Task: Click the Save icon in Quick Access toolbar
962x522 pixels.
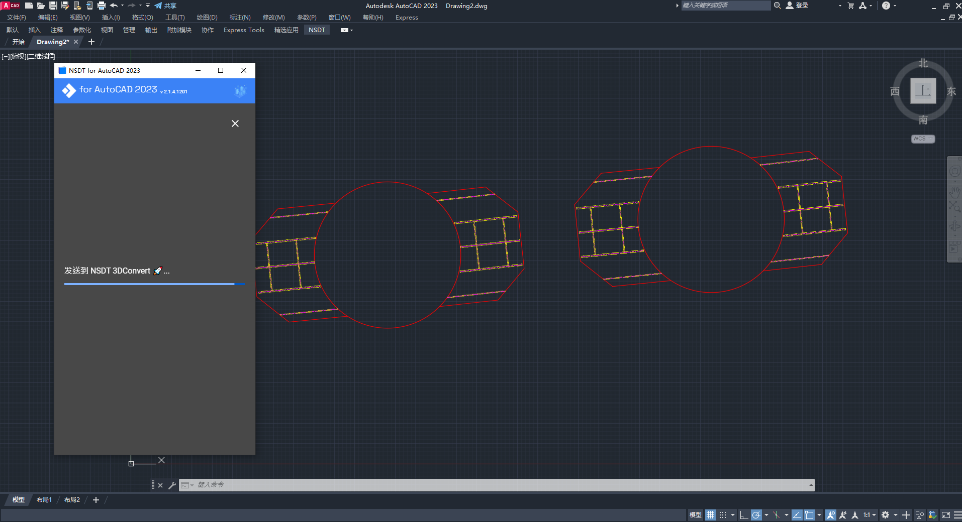Action: coord(52,6)
